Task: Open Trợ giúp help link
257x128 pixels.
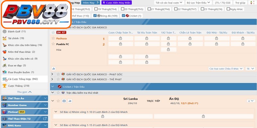Action: (240, 3)
